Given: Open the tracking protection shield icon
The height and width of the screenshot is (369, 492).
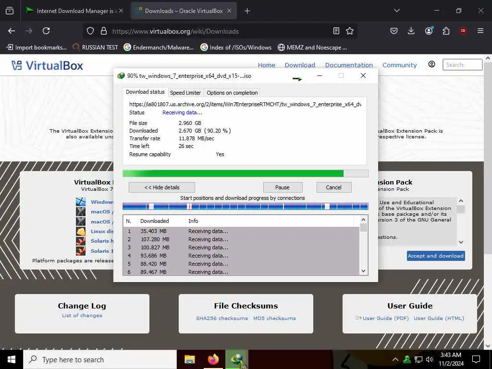Looking at the screenshot, I should 90,31.
